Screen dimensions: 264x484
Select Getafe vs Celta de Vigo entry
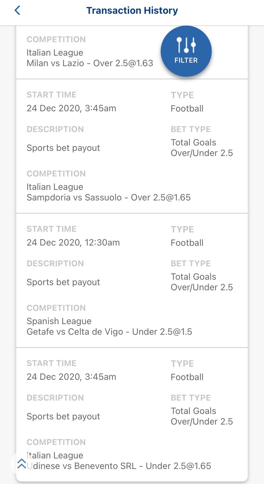[109, 332]
